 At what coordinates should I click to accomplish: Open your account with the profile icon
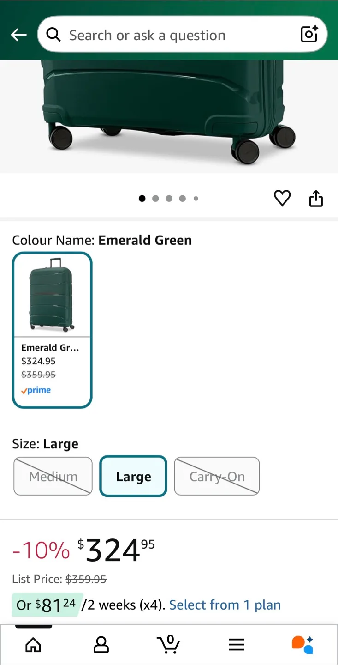pos(101,644)
